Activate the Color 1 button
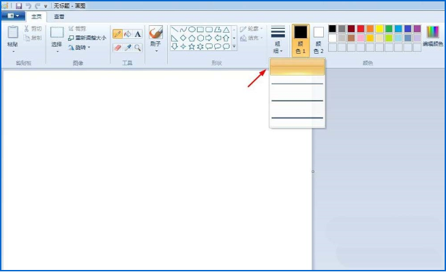446x272 pixels. pyautogui.click(x=300, y=40)
